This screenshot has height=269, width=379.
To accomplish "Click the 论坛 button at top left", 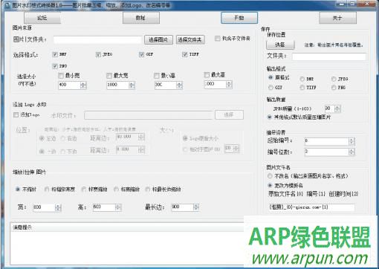I will pyautogui.click(x=42, y=18).
